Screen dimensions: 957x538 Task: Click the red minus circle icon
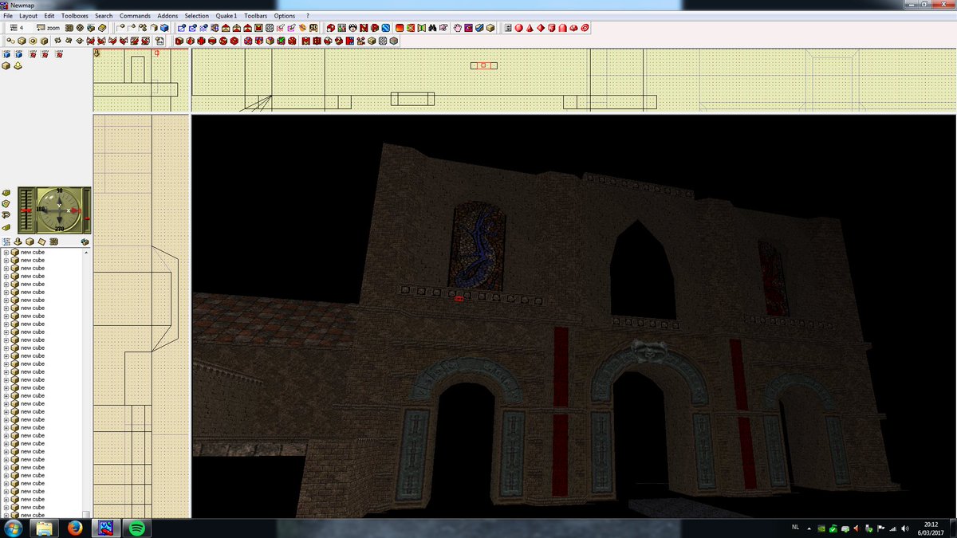(212, 41)
